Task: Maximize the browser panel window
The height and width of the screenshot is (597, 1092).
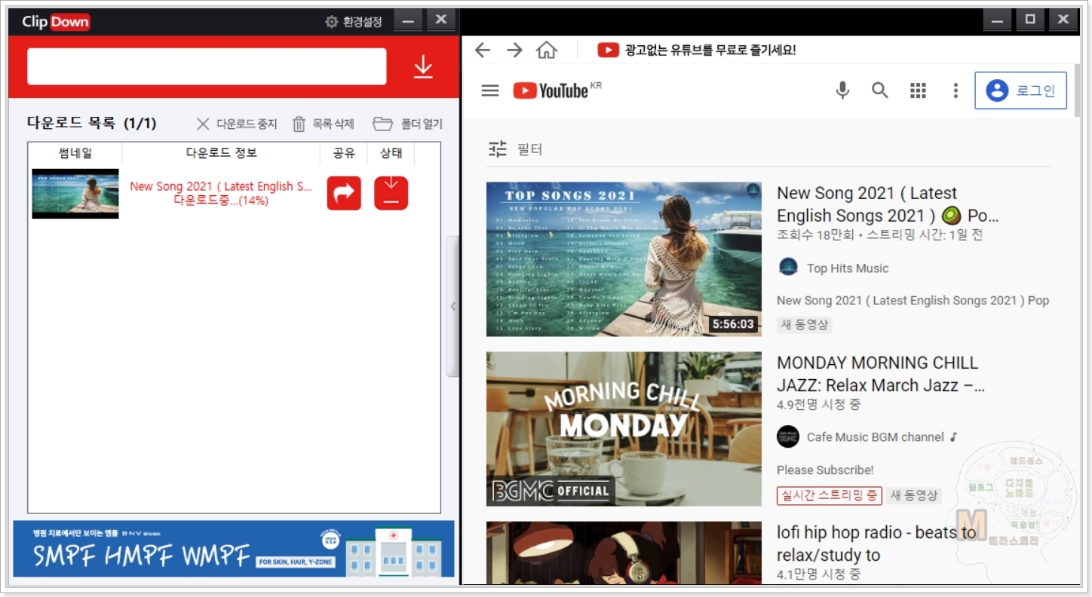Action: click(1031, 20)
